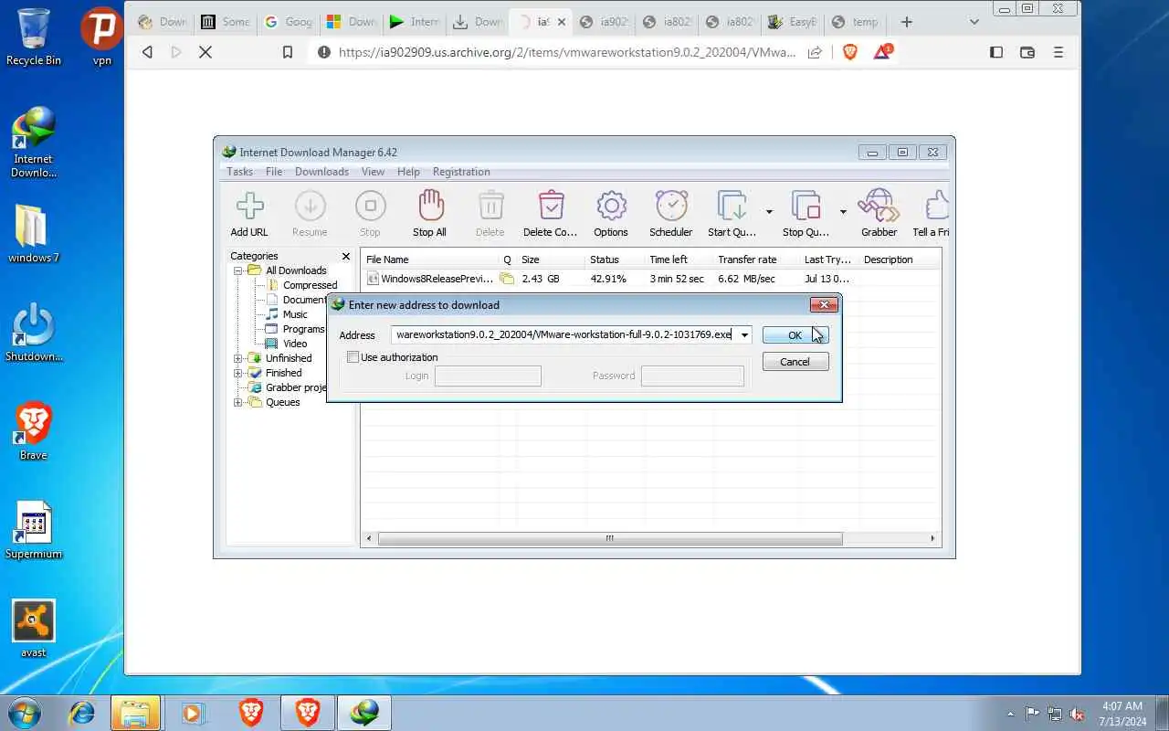
Task: Stop loading the page in Brave
Action: coord(205,52)
